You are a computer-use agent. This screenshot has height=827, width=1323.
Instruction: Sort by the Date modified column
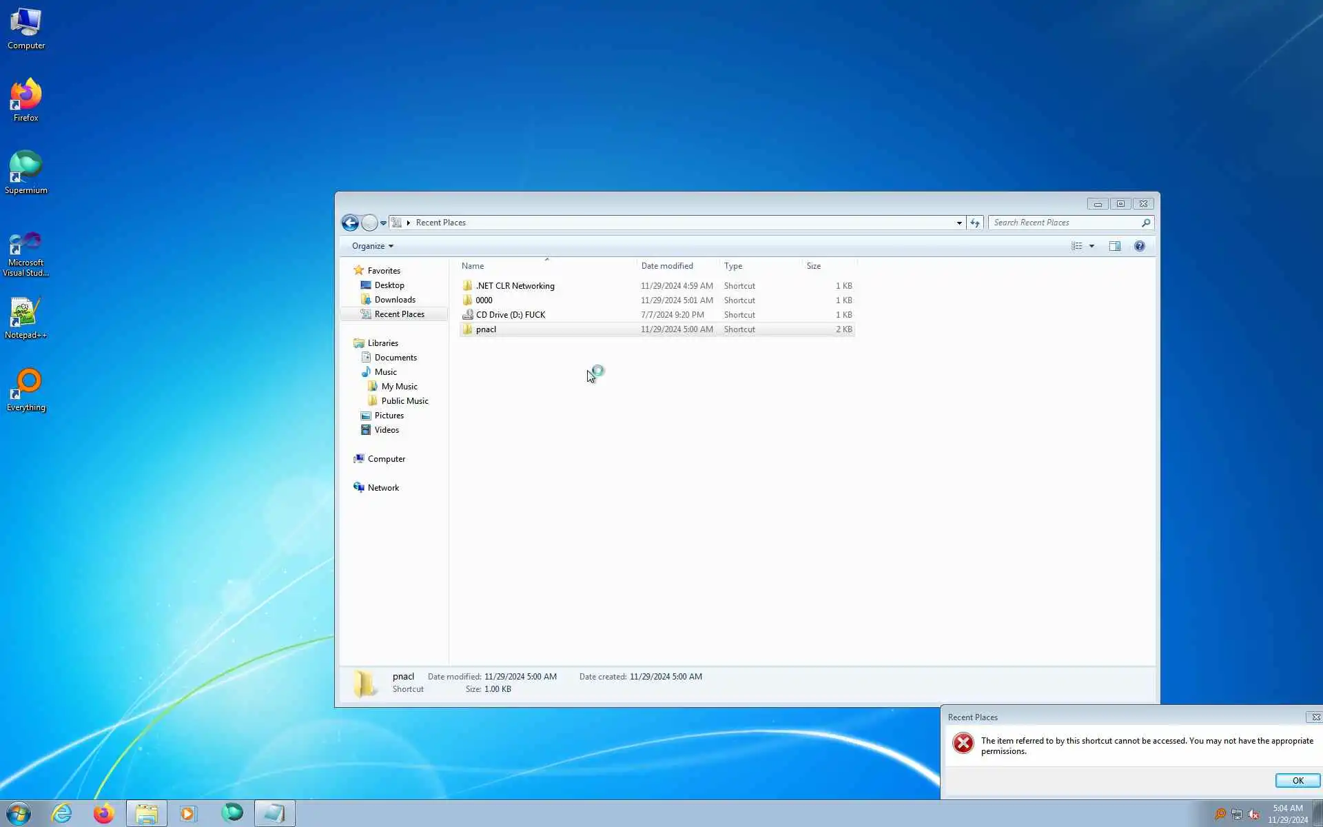click(666, 266)
